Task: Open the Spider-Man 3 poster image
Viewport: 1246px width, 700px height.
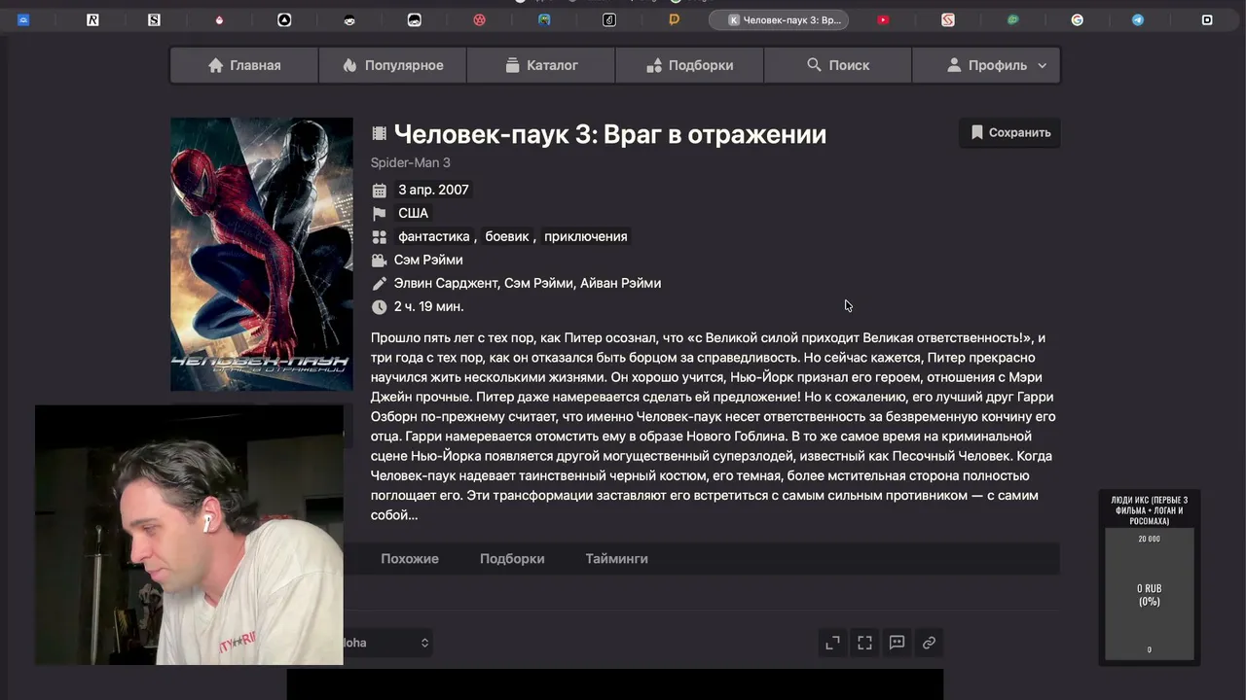Action: point(262,255)
